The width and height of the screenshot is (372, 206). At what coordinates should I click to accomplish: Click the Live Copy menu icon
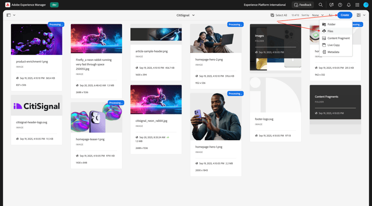(324, 45)
